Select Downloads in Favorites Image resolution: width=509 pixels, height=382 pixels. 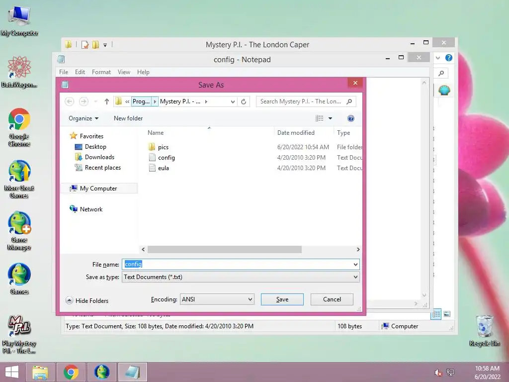94,157
